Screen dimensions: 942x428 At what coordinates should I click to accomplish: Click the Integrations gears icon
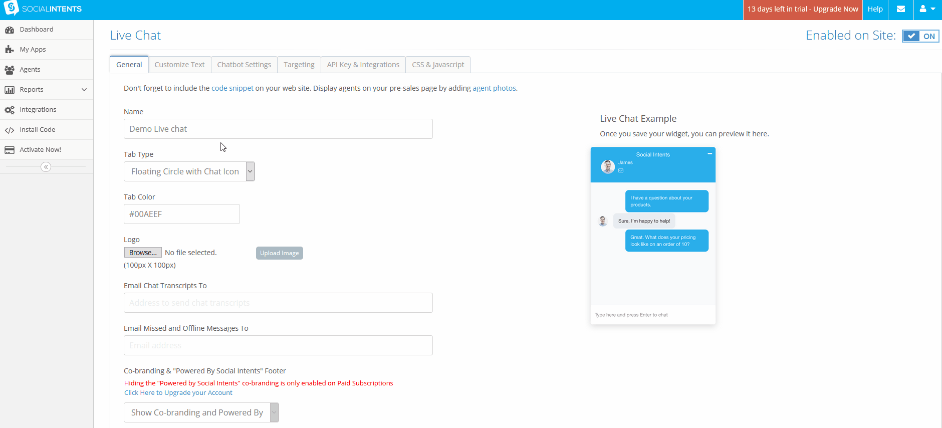click(10, 110)
